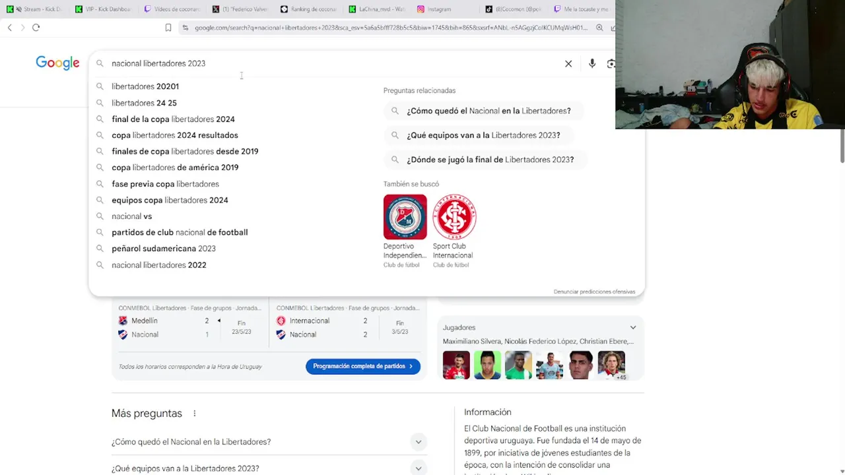Open Internacional 2 Nacional 2 match result

coord(348,327)
